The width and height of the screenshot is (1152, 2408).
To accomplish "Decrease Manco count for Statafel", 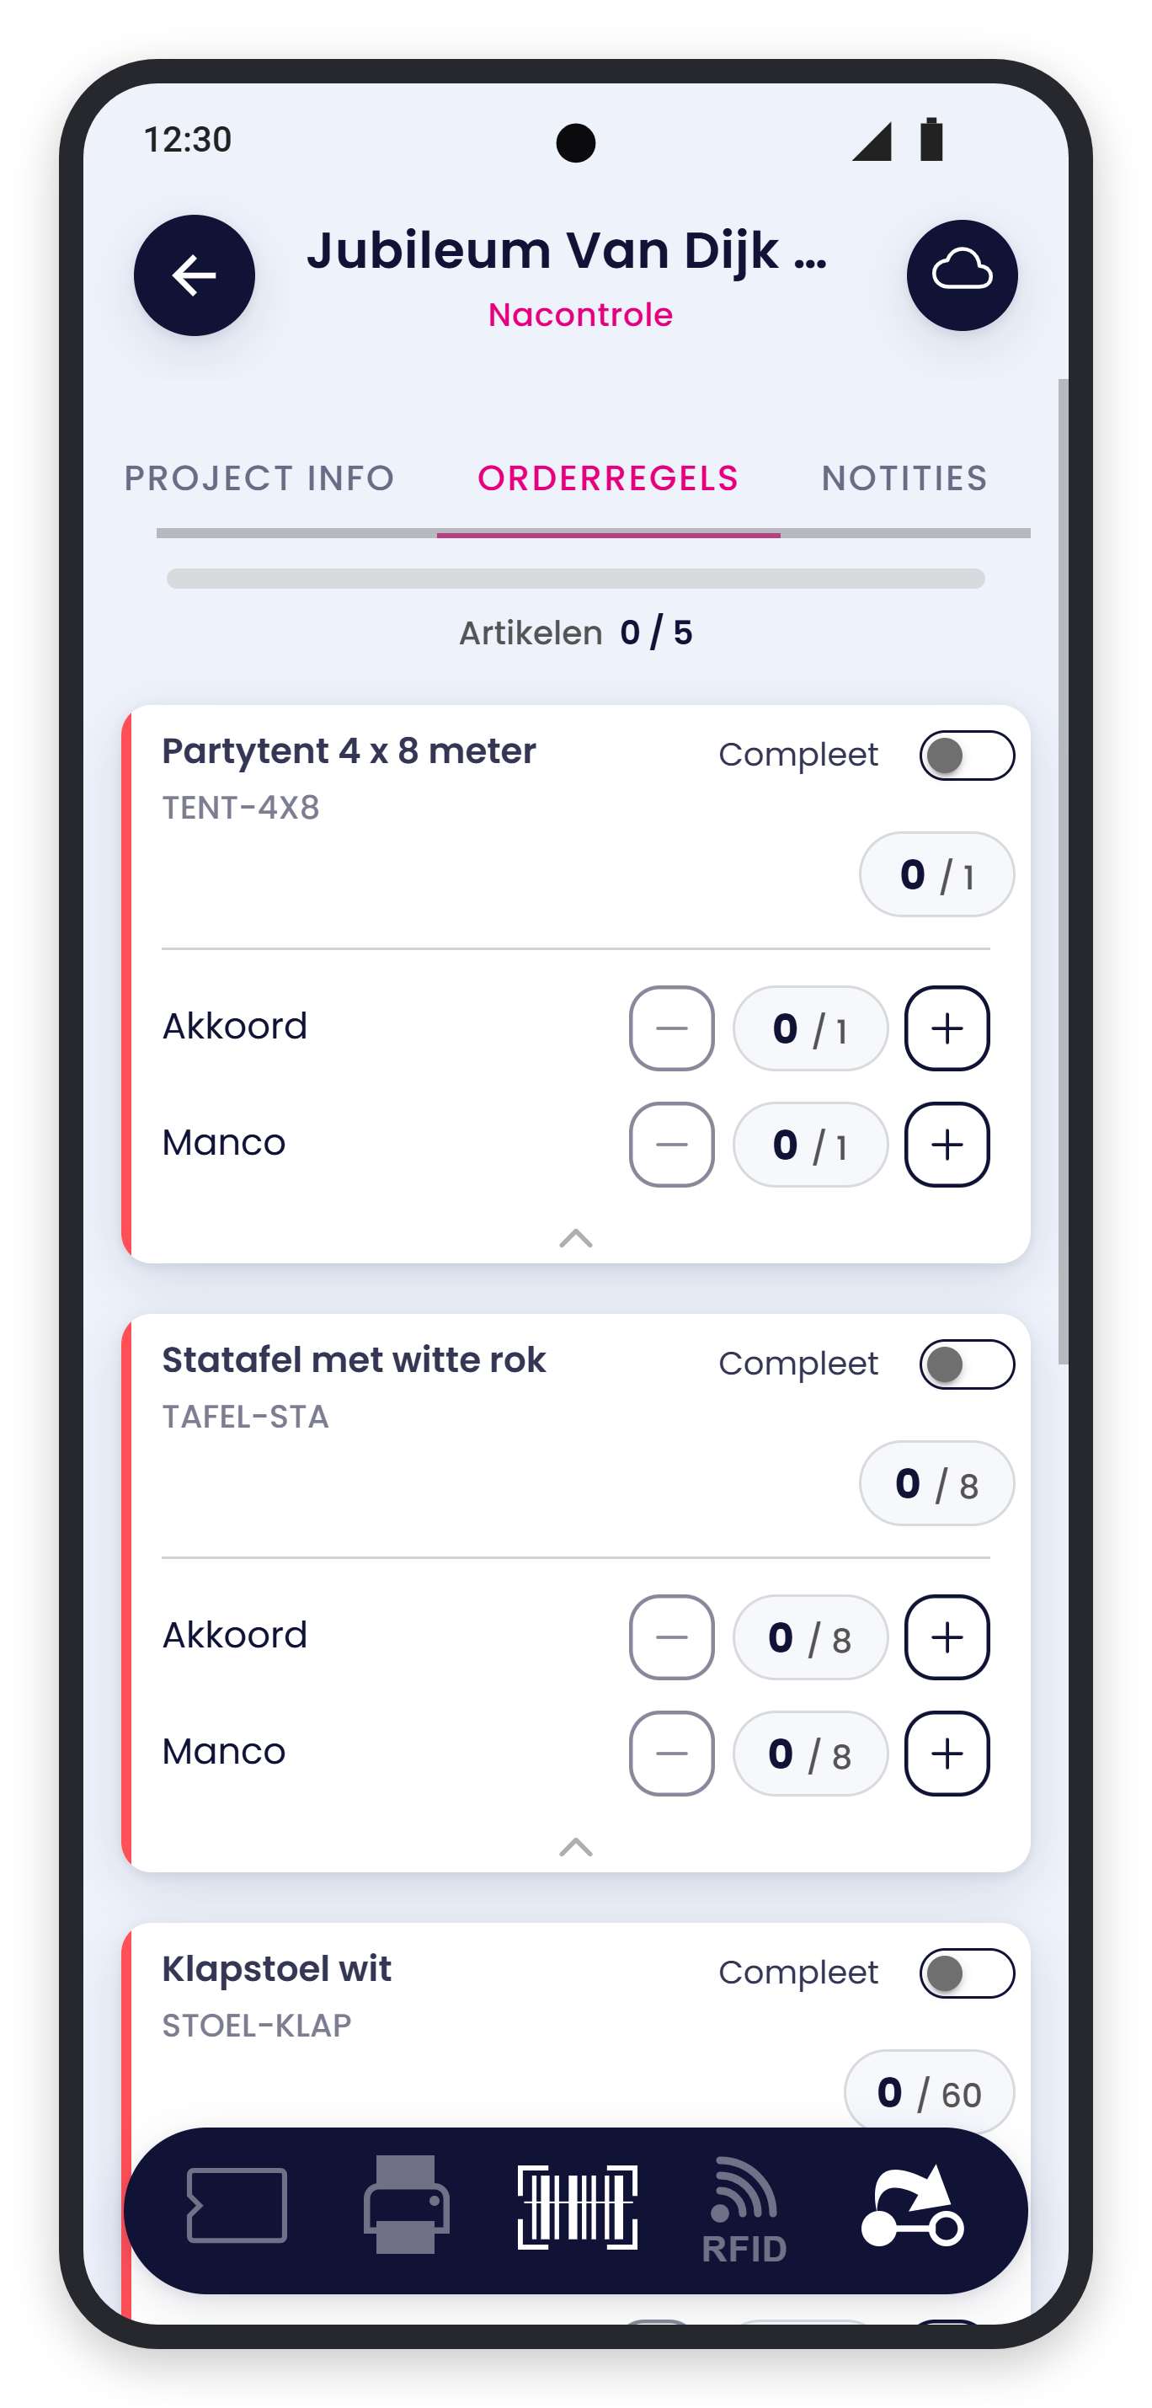I will (x=671, y=1754).
